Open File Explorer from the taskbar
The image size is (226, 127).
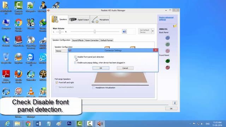[x=17, y=123]
